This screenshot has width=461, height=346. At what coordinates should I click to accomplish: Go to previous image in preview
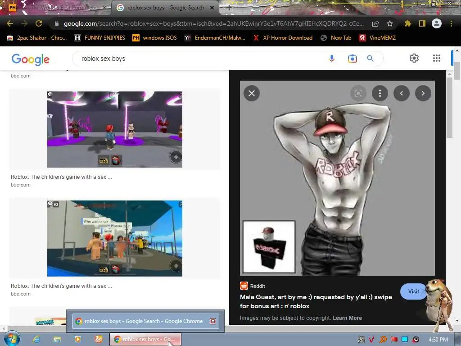(x=402, y=93)
